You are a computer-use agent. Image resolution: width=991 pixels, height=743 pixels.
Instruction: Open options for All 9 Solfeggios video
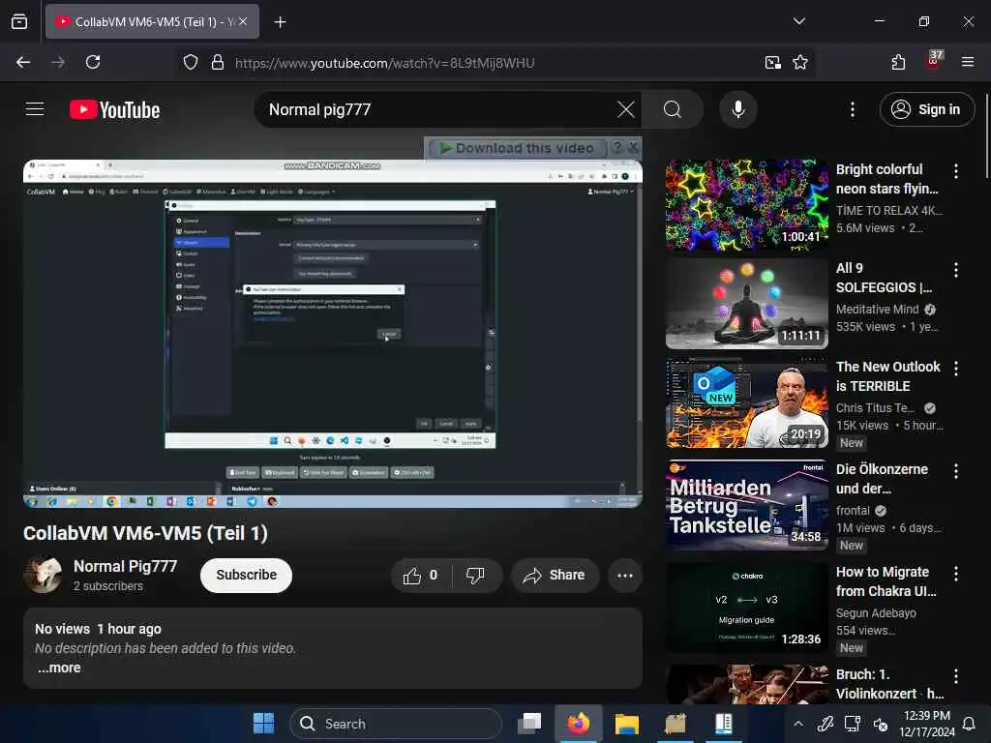[955, 270]
